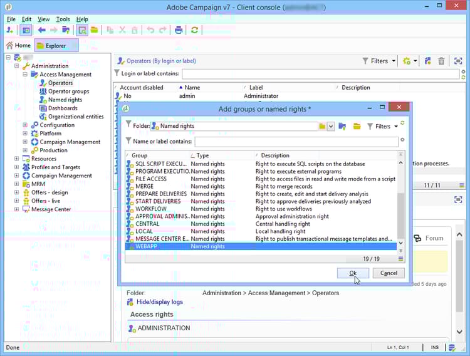The image size is (470, 356).
Task: Click the folder filter icon in the dialog
Action: [342, 127]
